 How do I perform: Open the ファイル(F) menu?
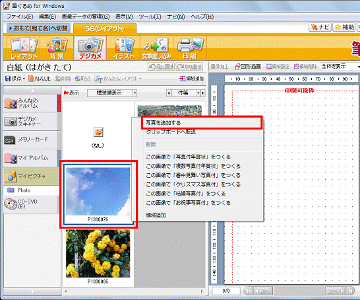(20, 17)
